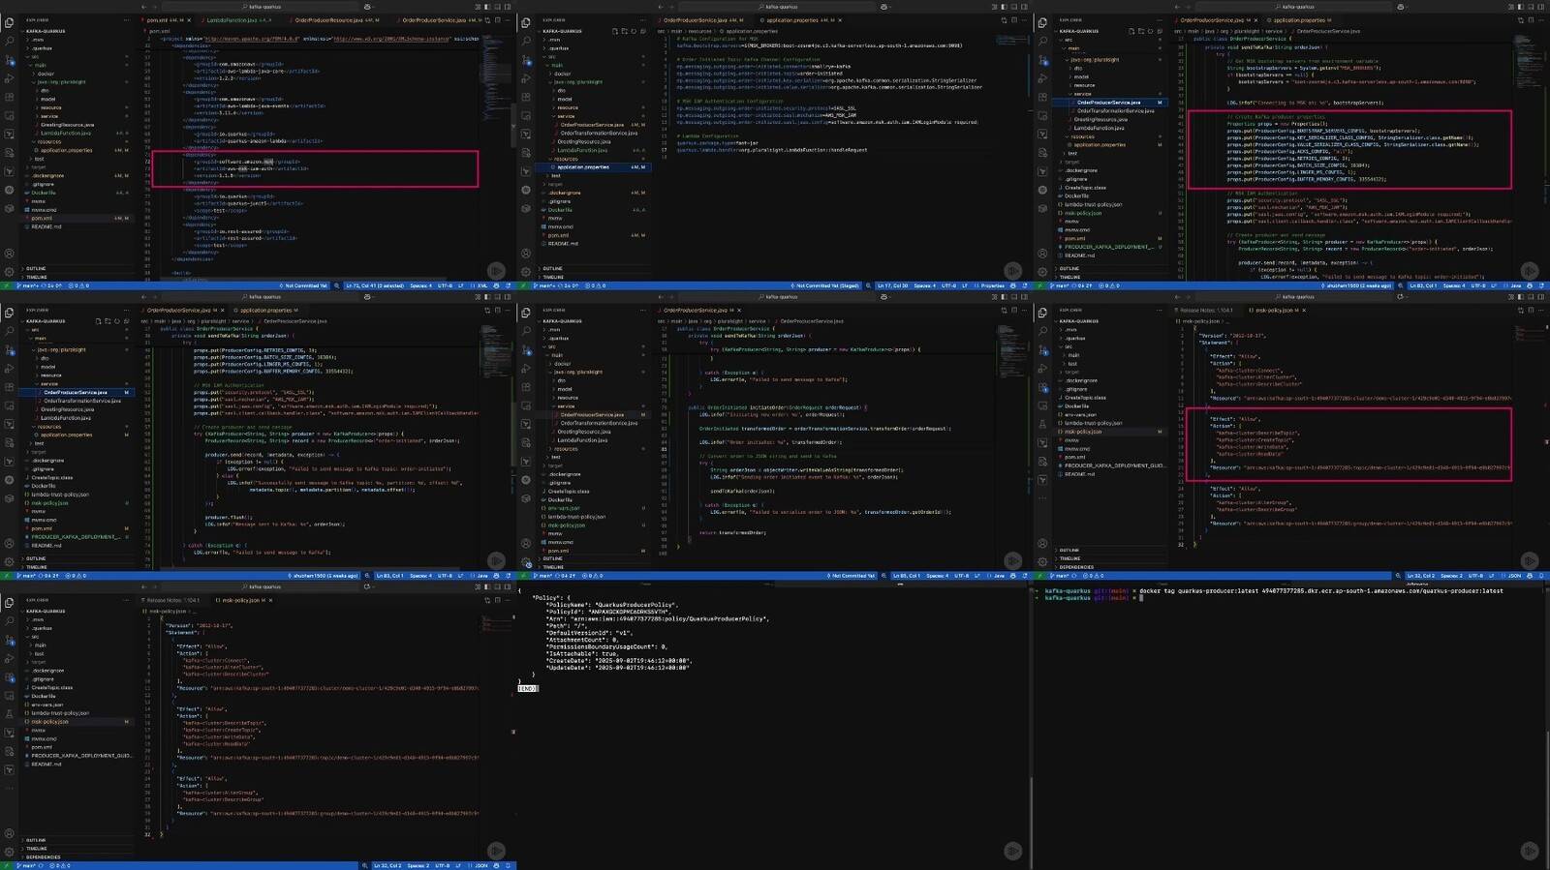Open Accounts icon in the pom.xml window

point(10,254)
